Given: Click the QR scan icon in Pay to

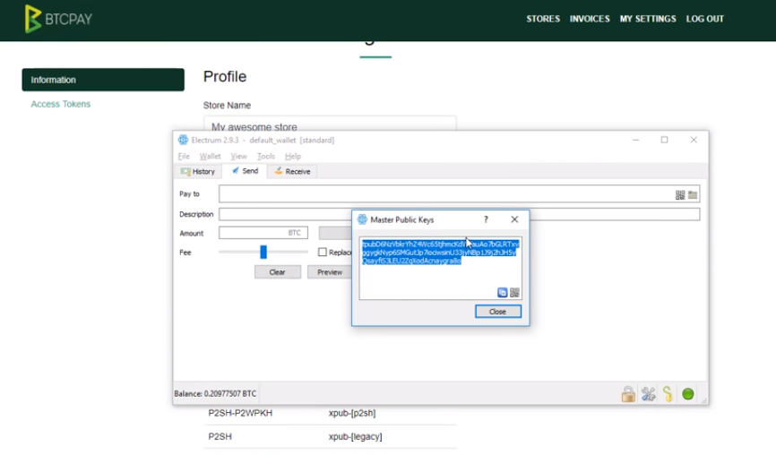Looking at the screenshot, I should [x=680, y=195].
